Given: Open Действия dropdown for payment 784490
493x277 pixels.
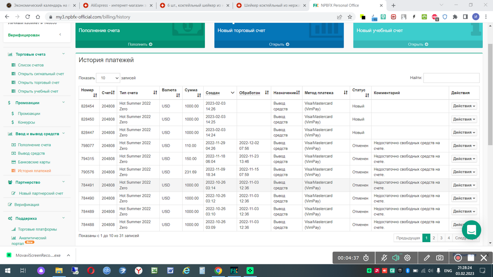Looking at the screenshot, I should tap(464, 198).
